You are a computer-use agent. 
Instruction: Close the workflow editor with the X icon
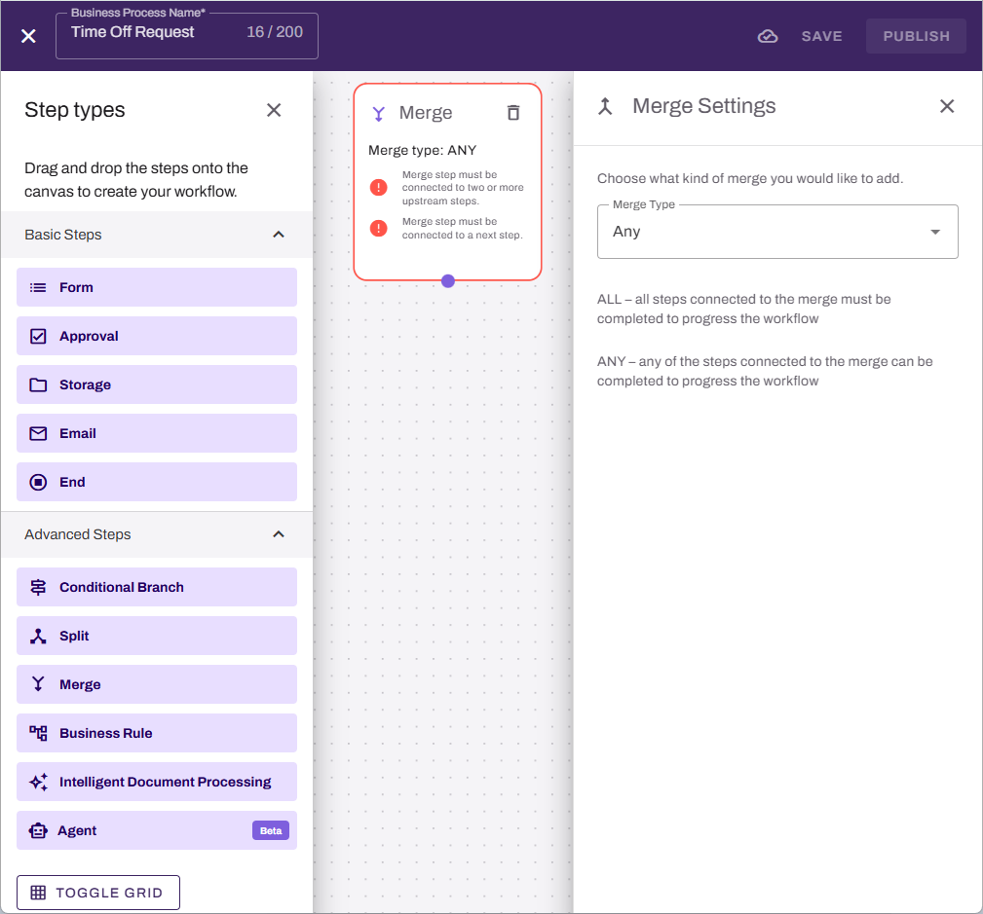click(x=28, y=36)
